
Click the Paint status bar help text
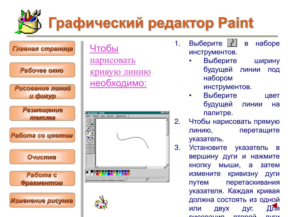pyautogui.click(x=105, y=180)
